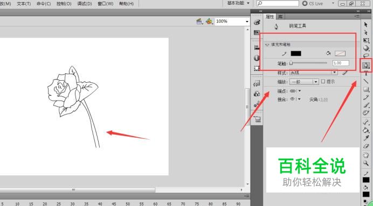Click the 笔触 stroke width slider handle

(x=291, y=63)
